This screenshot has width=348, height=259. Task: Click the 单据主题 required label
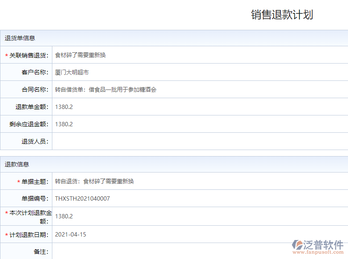(x=35, y=182)
